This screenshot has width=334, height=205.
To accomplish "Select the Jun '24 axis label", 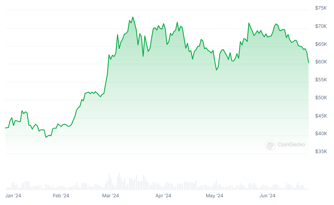I will [268, 195].
